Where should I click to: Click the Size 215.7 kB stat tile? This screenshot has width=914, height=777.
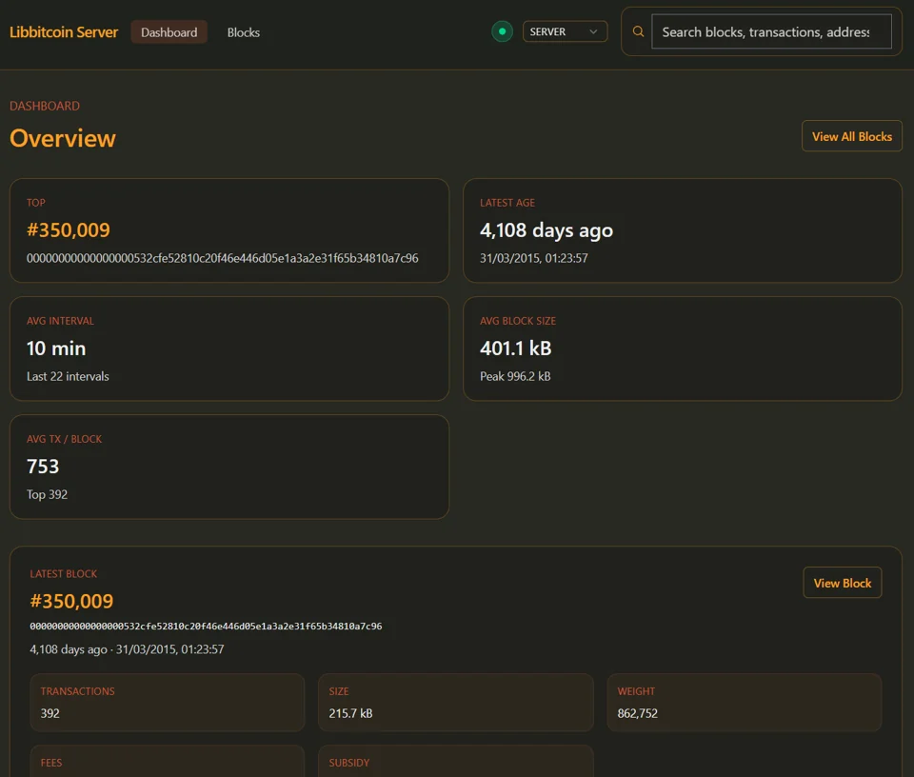point(456,703)
